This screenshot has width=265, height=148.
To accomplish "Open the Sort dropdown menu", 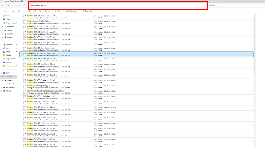I will [48, 11].
